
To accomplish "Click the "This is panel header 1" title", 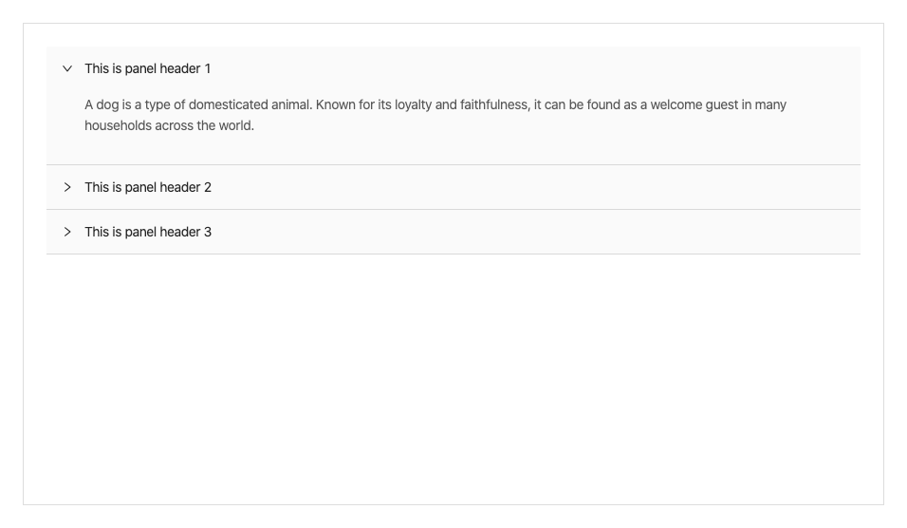I will (x=147, y=69).
